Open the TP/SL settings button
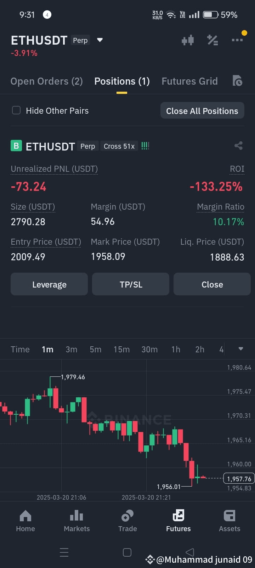 tap(131, 284)
